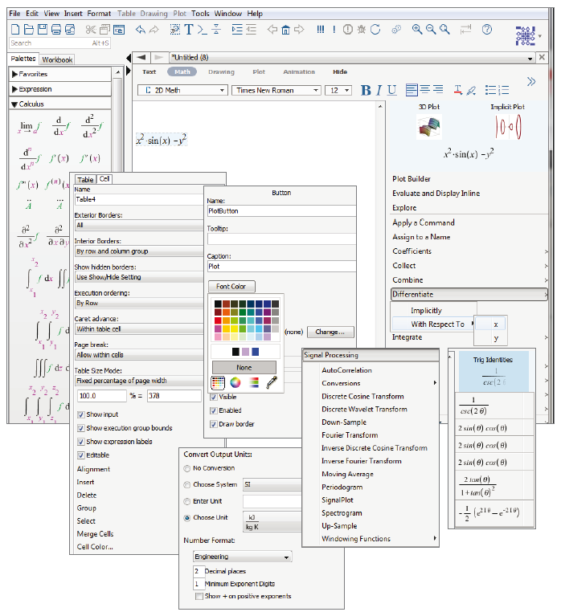The image size is (561, 616).
Task: Select the eyedropper color picker tool
Action: (x=272, y=382)
